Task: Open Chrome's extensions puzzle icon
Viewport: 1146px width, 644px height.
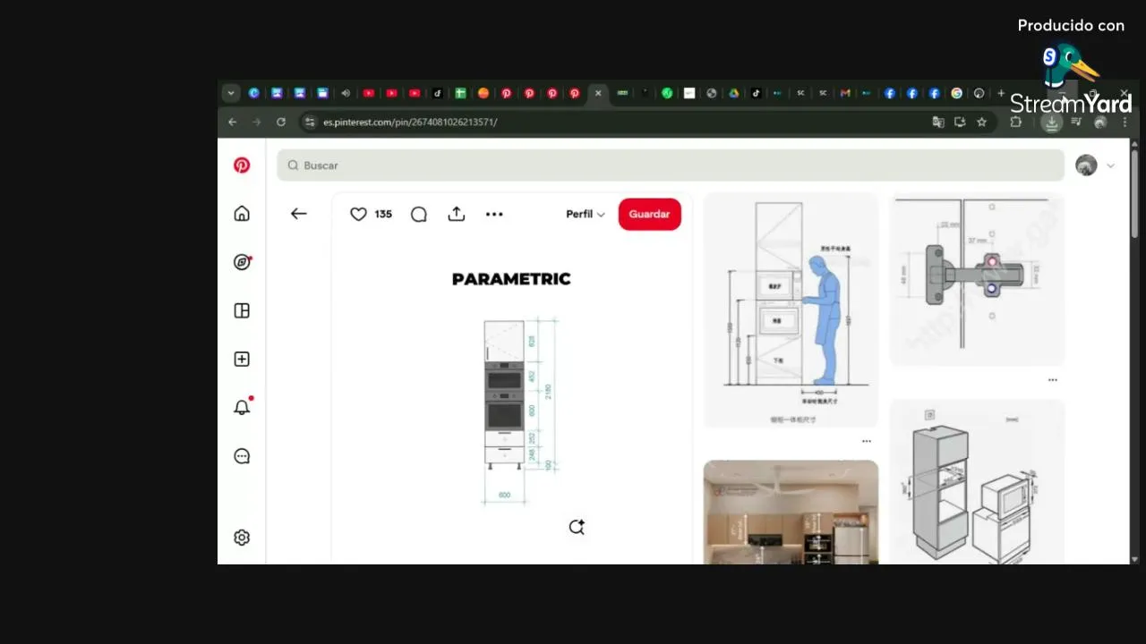Action: pos(1016,122)
